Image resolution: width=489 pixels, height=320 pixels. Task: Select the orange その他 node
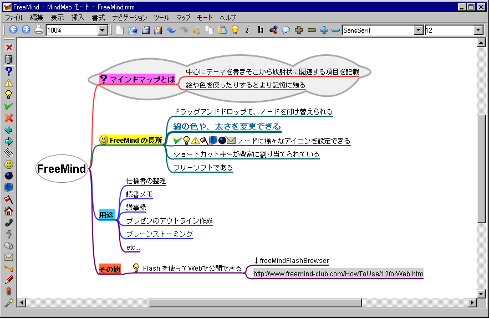coord(110,269)
